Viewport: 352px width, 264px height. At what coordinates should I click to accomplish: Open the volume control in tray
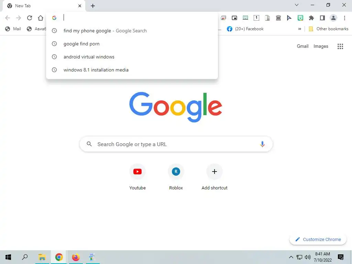click(x=308, y=257)
